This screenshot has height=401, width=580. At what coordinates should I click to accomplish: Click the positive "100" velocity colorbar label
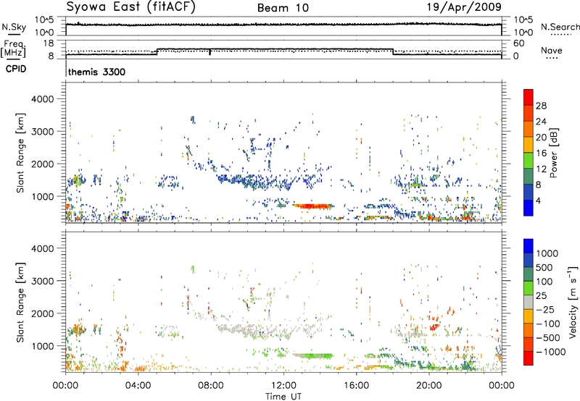click(544, 282)
